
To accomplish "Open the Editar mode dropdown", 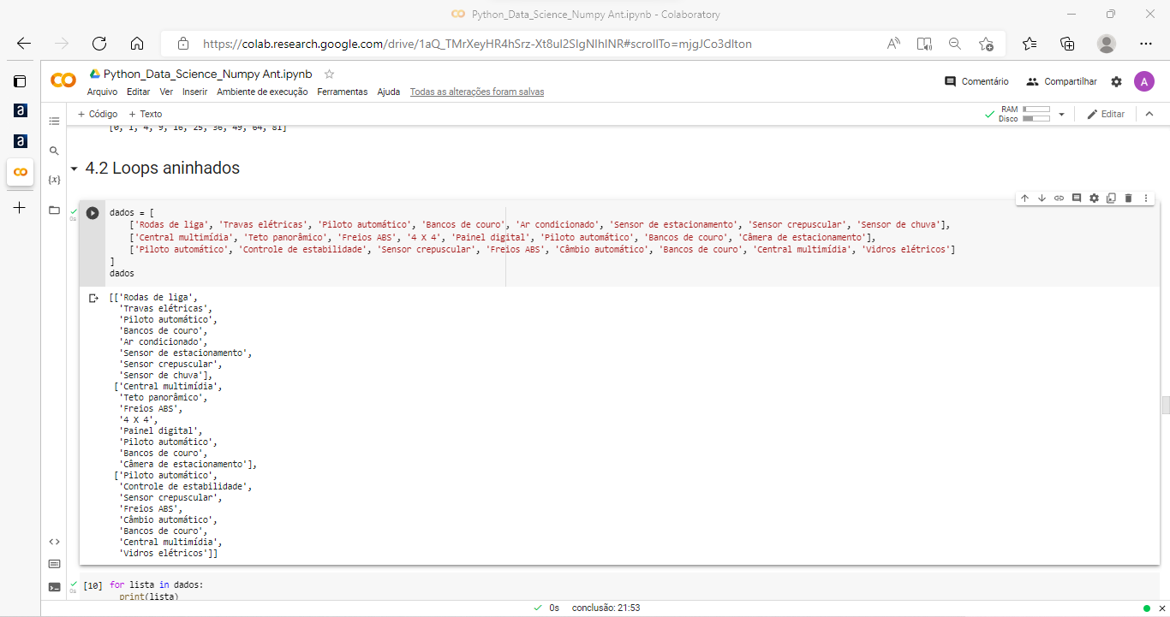I will click(1106, 114).
